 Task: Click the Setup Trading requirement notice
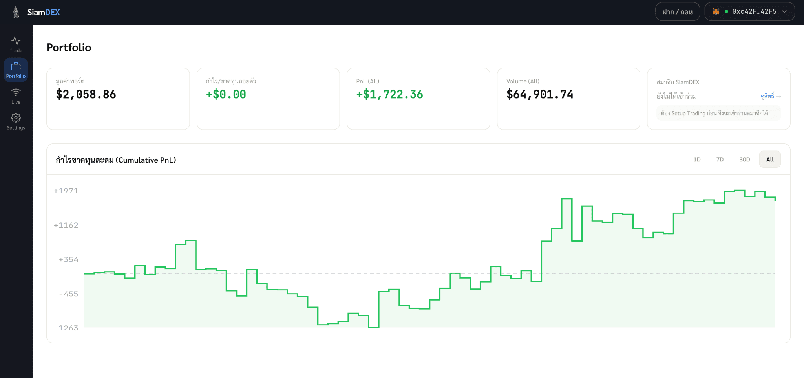[x=719, y=113]
